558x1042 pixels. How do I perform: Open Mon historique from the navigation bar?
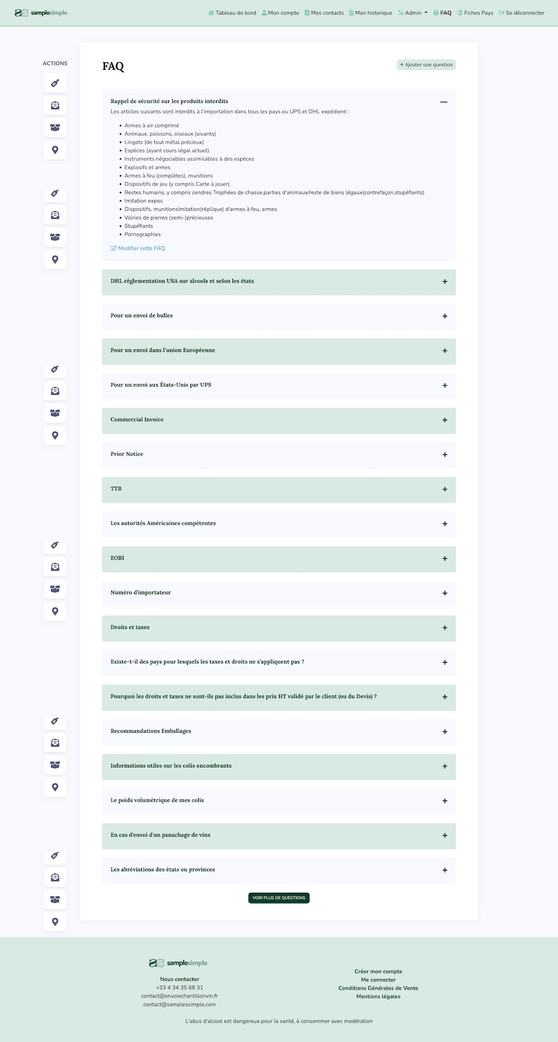point(373,13)
